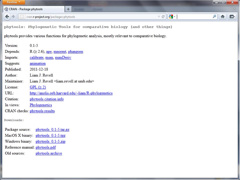Screen dimensions: 240x180
Task: Open the phytools.pdf reference manual
Action: tap(46, 147)
